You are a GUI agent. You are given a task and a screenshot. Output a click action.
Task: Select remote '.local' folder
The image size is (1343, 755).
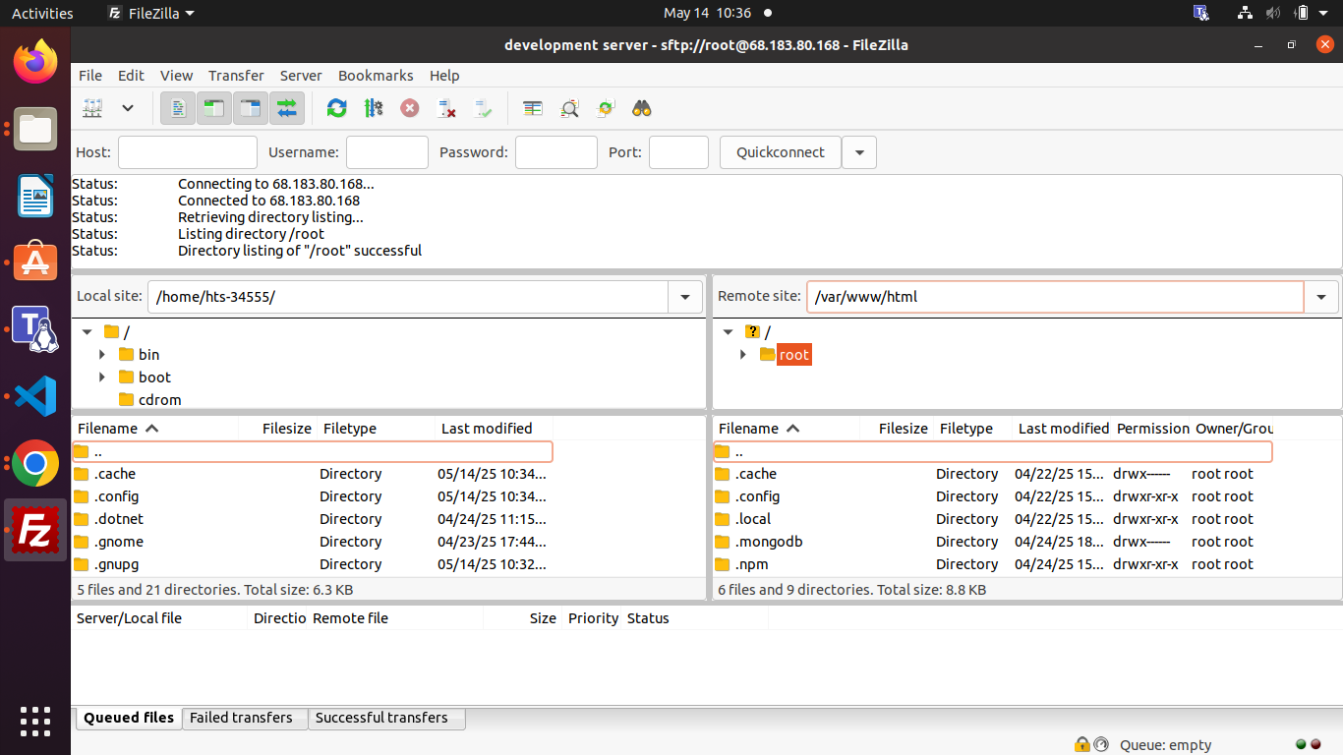click(993, 519)
